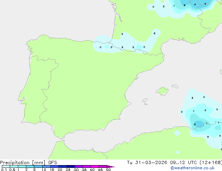Click the legend label '25'

(x=68, y=170)
